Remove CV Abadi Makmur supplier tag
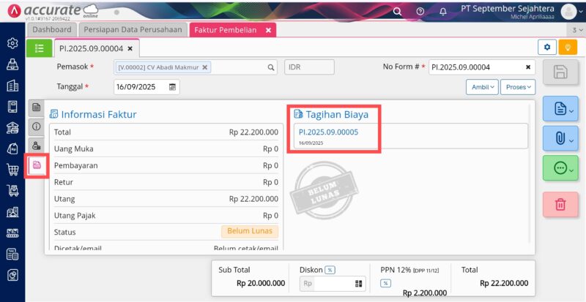This screenshot has width=586, height=302. click(x=204, y=67)
